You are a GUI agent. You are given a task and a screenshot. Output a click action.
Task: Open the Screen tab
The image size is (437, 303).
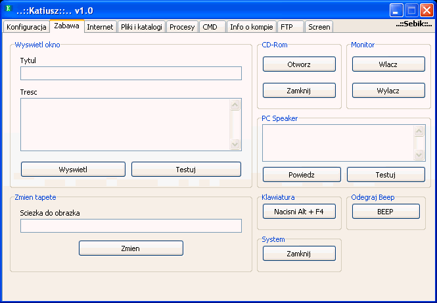319,27
